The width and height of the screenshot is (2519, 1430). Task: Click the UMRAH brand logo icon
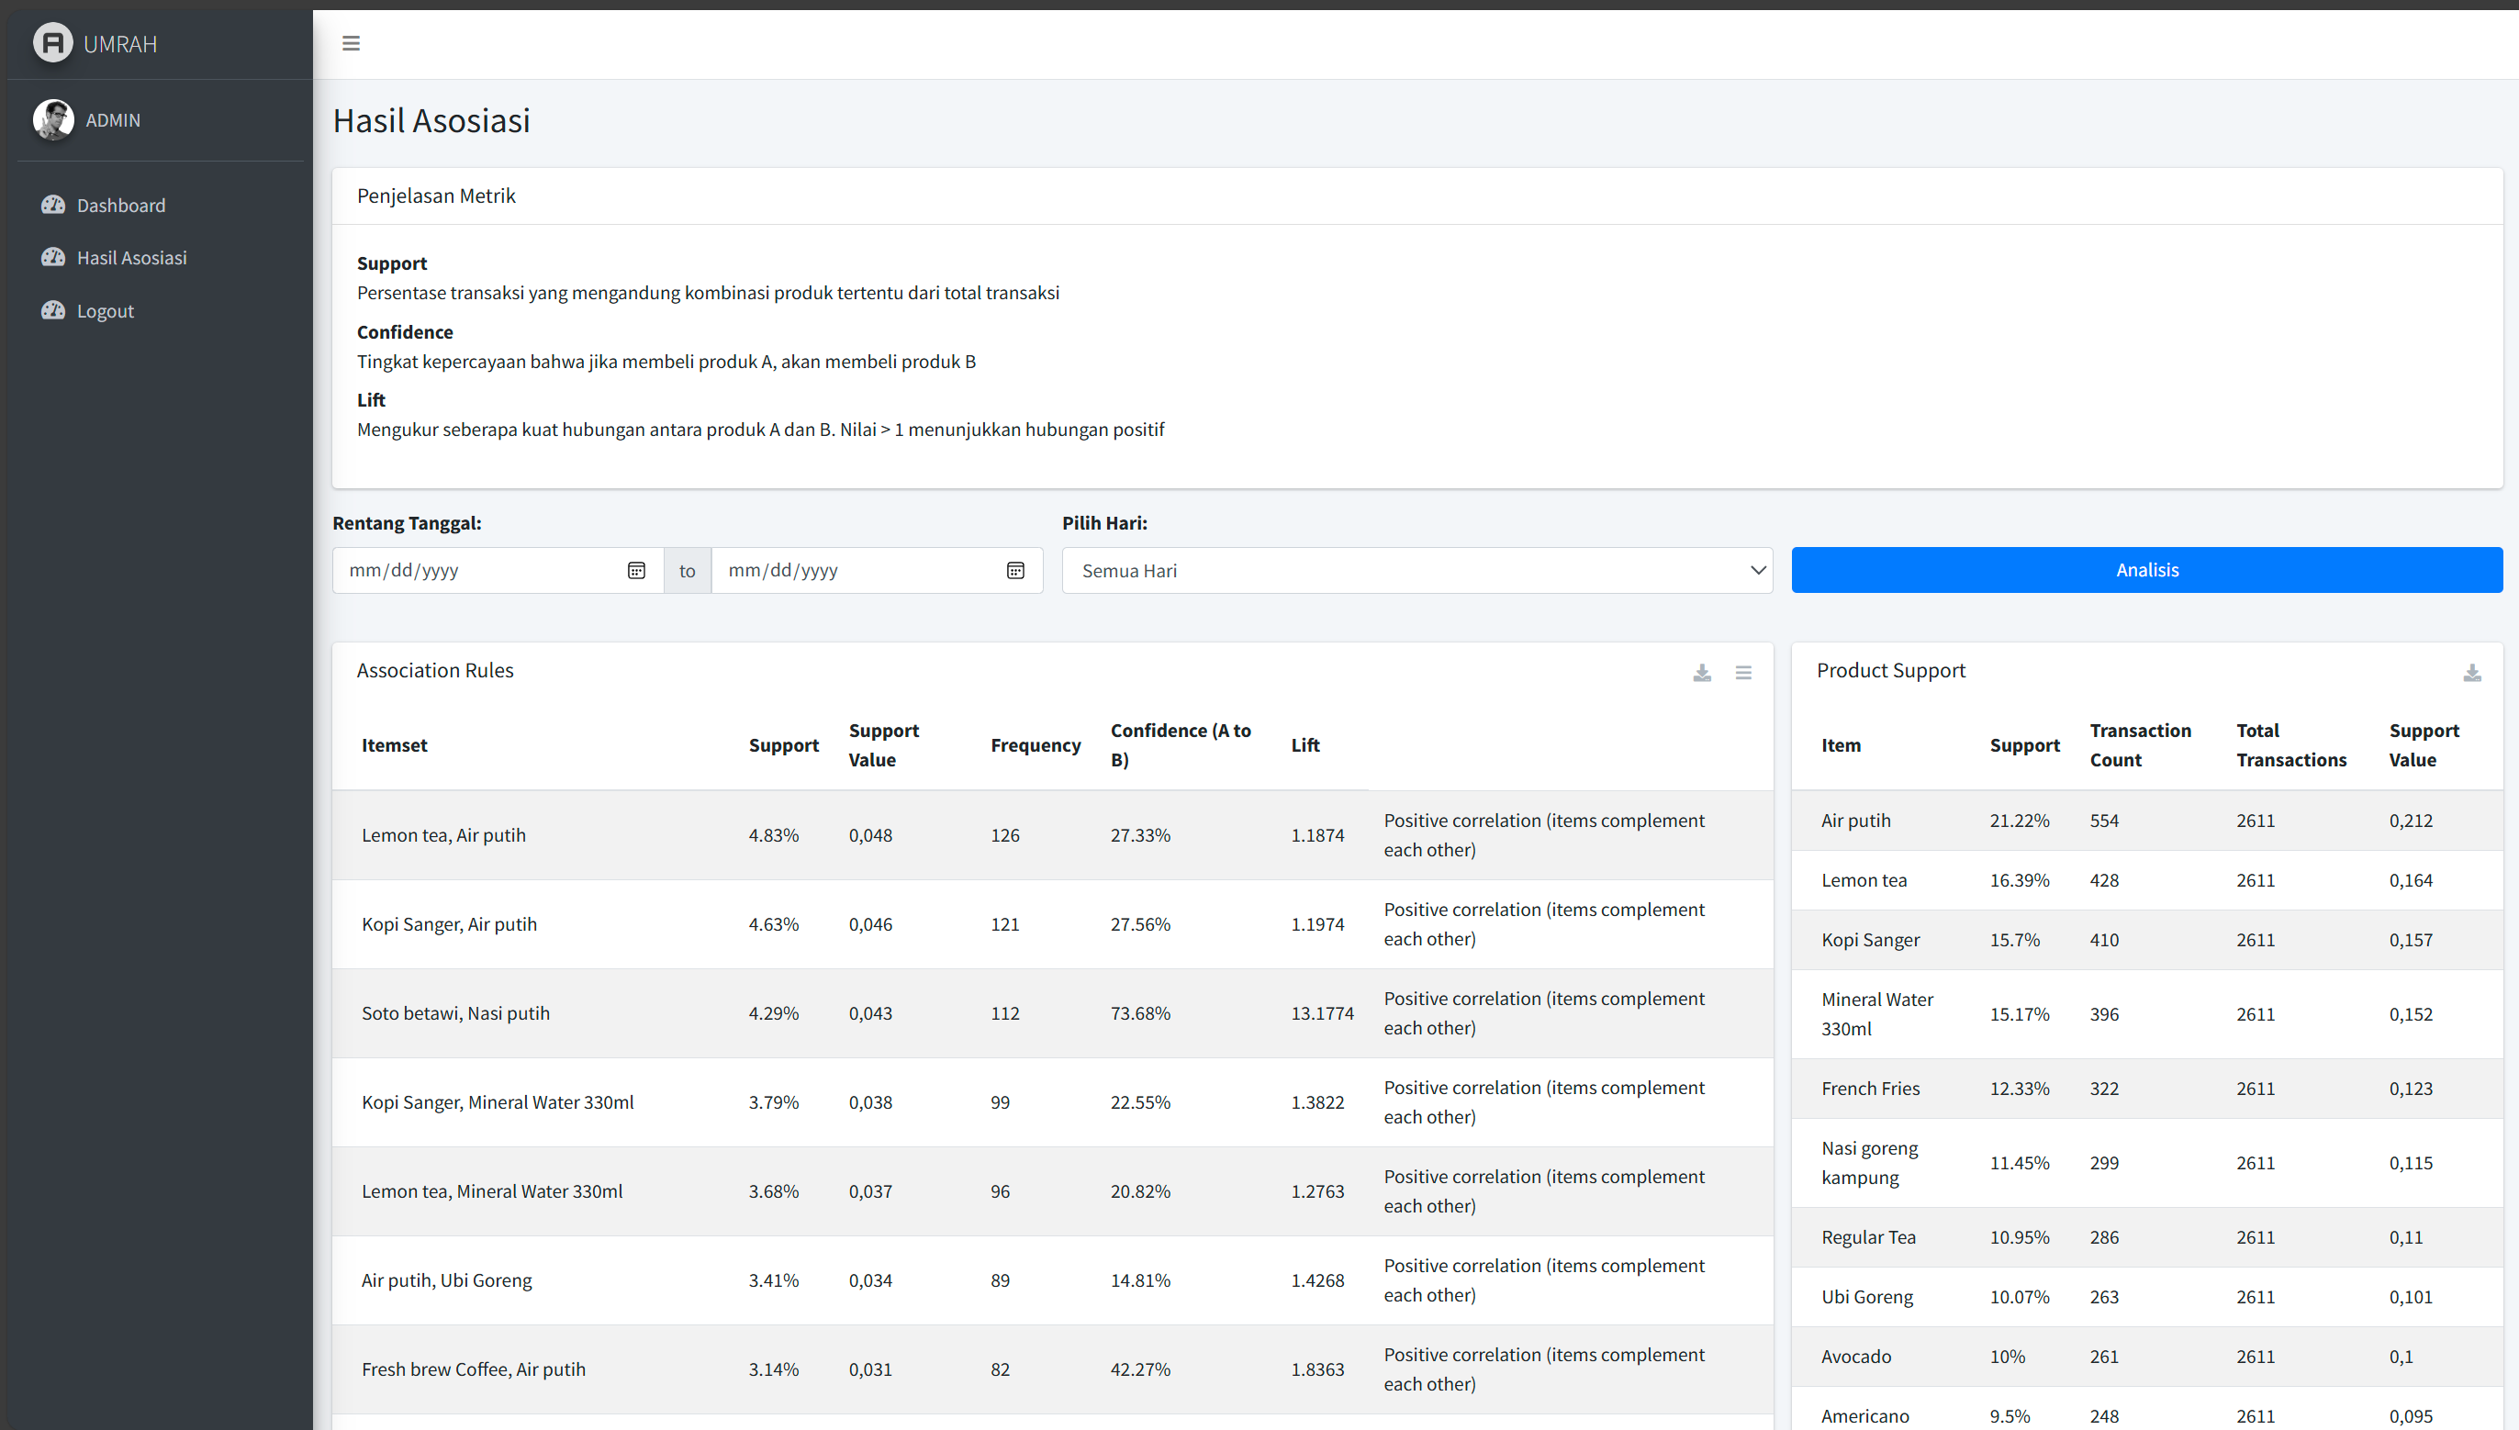click(x=53, y=43)
